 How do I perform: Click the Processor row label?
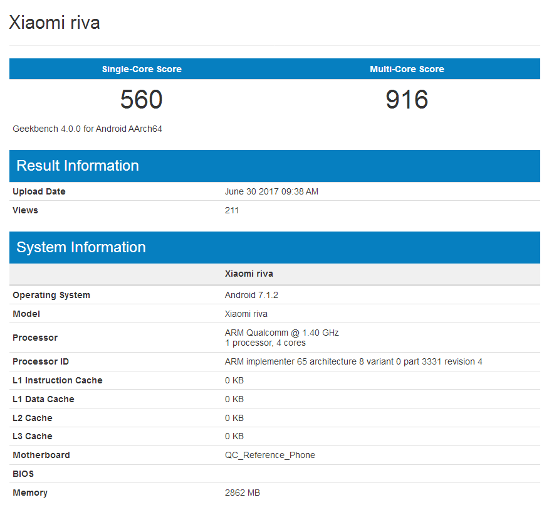click(35, 338)
